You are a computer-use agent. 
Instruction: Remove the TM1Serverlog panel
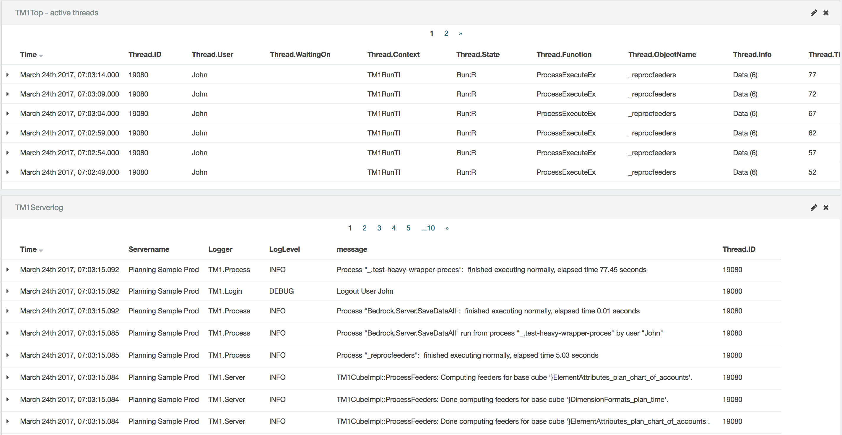826,207
